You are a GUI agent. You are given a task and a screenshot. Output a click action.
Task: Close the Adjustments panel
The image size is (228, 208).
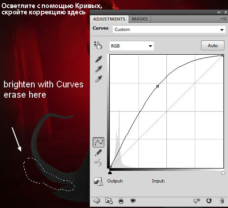pos(225,13)
